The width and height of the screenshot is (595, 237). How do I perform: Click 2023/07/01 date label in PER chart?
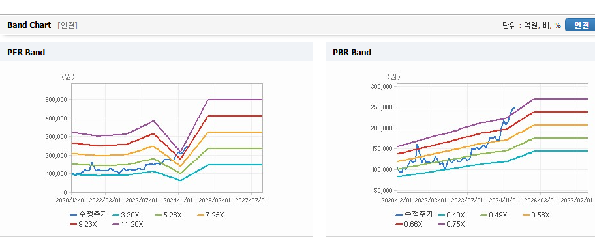click(142, 201)
